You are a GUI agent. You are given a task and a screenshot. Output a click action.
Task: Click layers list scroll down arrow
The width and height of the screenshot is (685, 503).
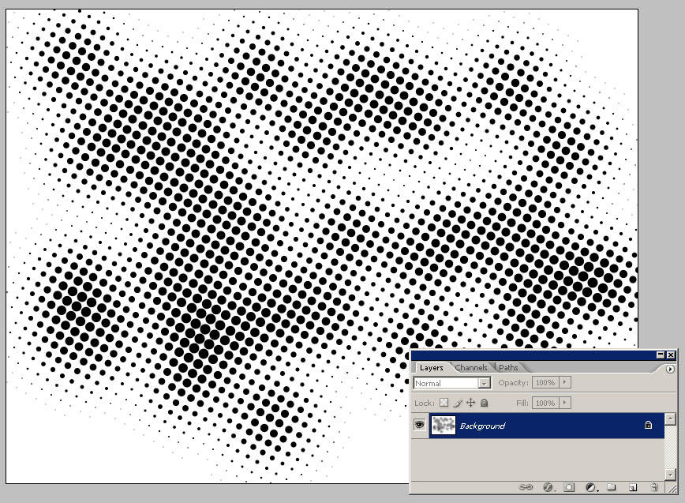670,474
